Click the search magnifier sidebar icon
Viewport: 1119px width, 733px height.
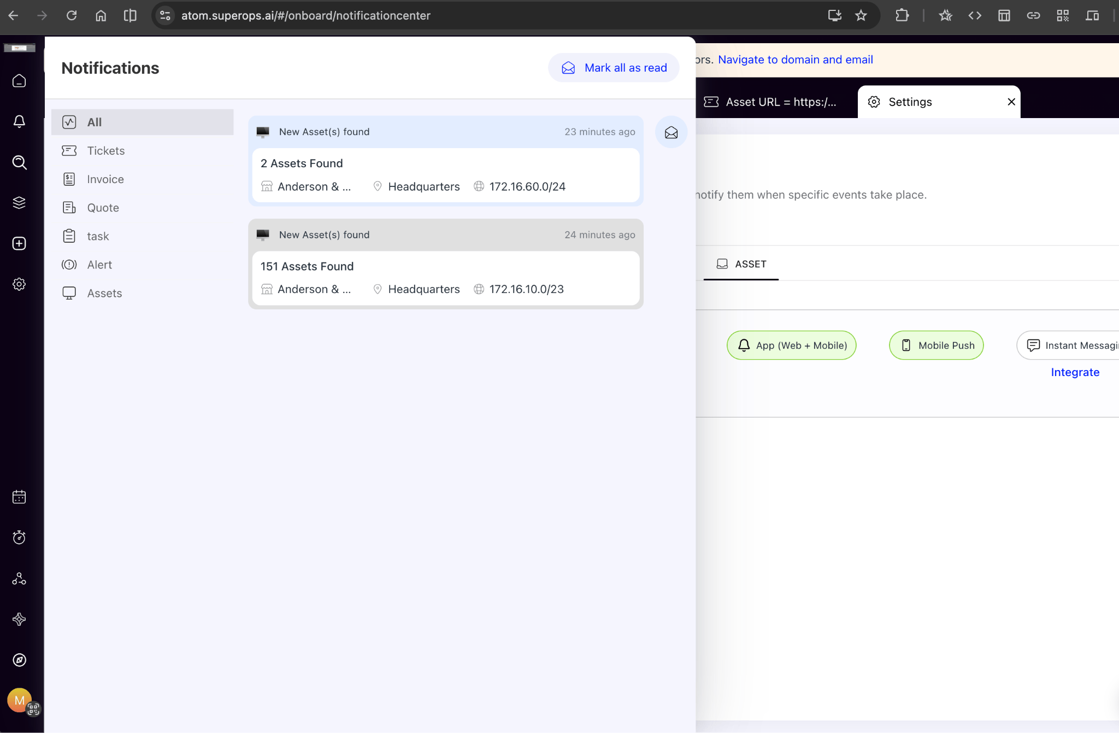pyautogui.click(x=19, y=162)
